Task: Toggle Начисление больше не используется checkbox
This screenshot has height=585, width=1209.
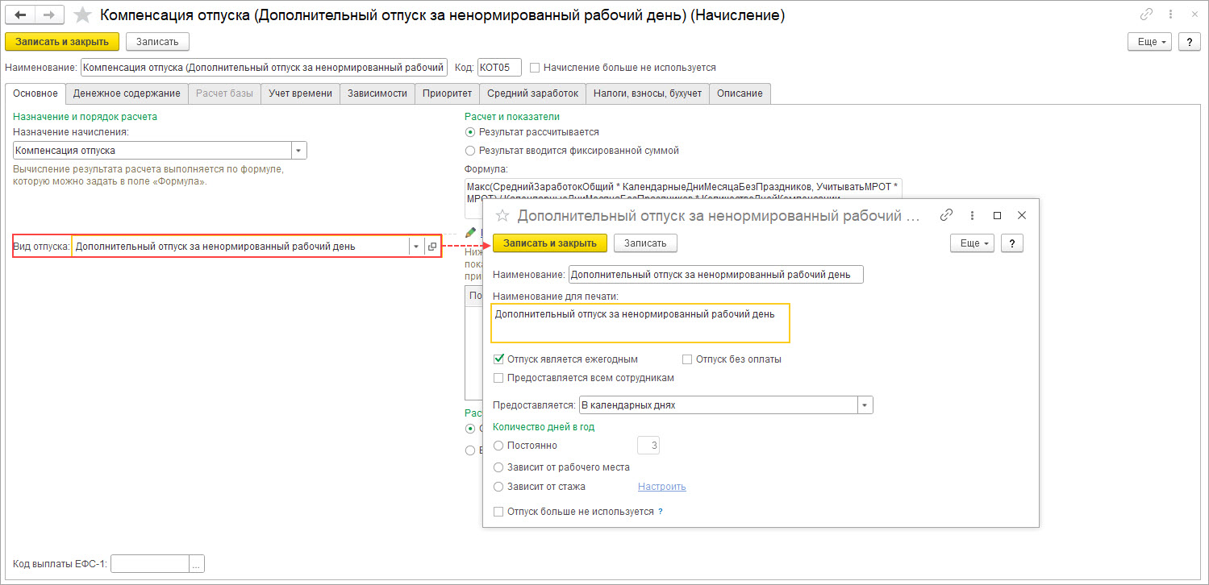Action: (536, 68)
